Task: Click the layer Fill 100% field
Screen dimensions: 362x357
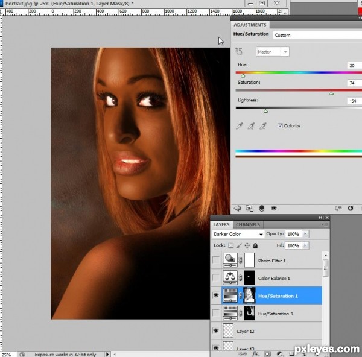Action: [x=294, y=245]
